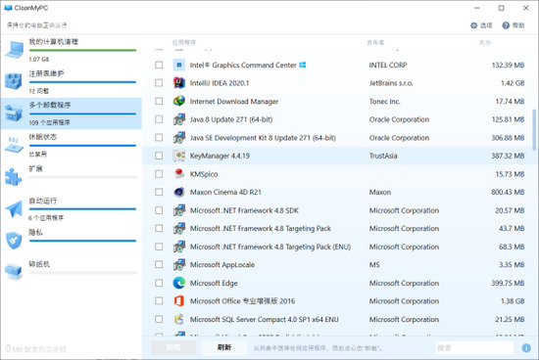Select the KMSpico checkbox
This screenshot has width=539, height=360.
click(159, 174)
